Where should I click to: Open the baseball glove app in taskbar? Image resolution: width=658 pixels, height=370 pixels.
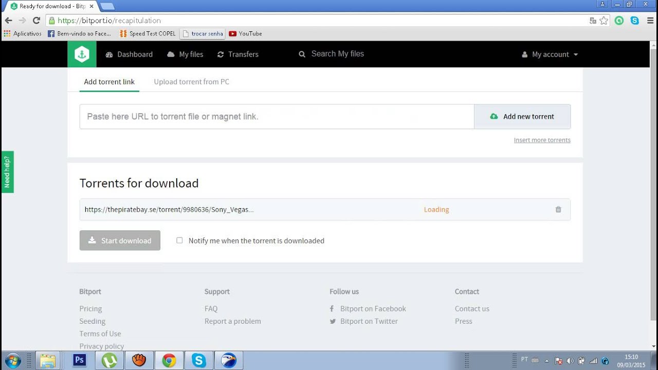139,360
